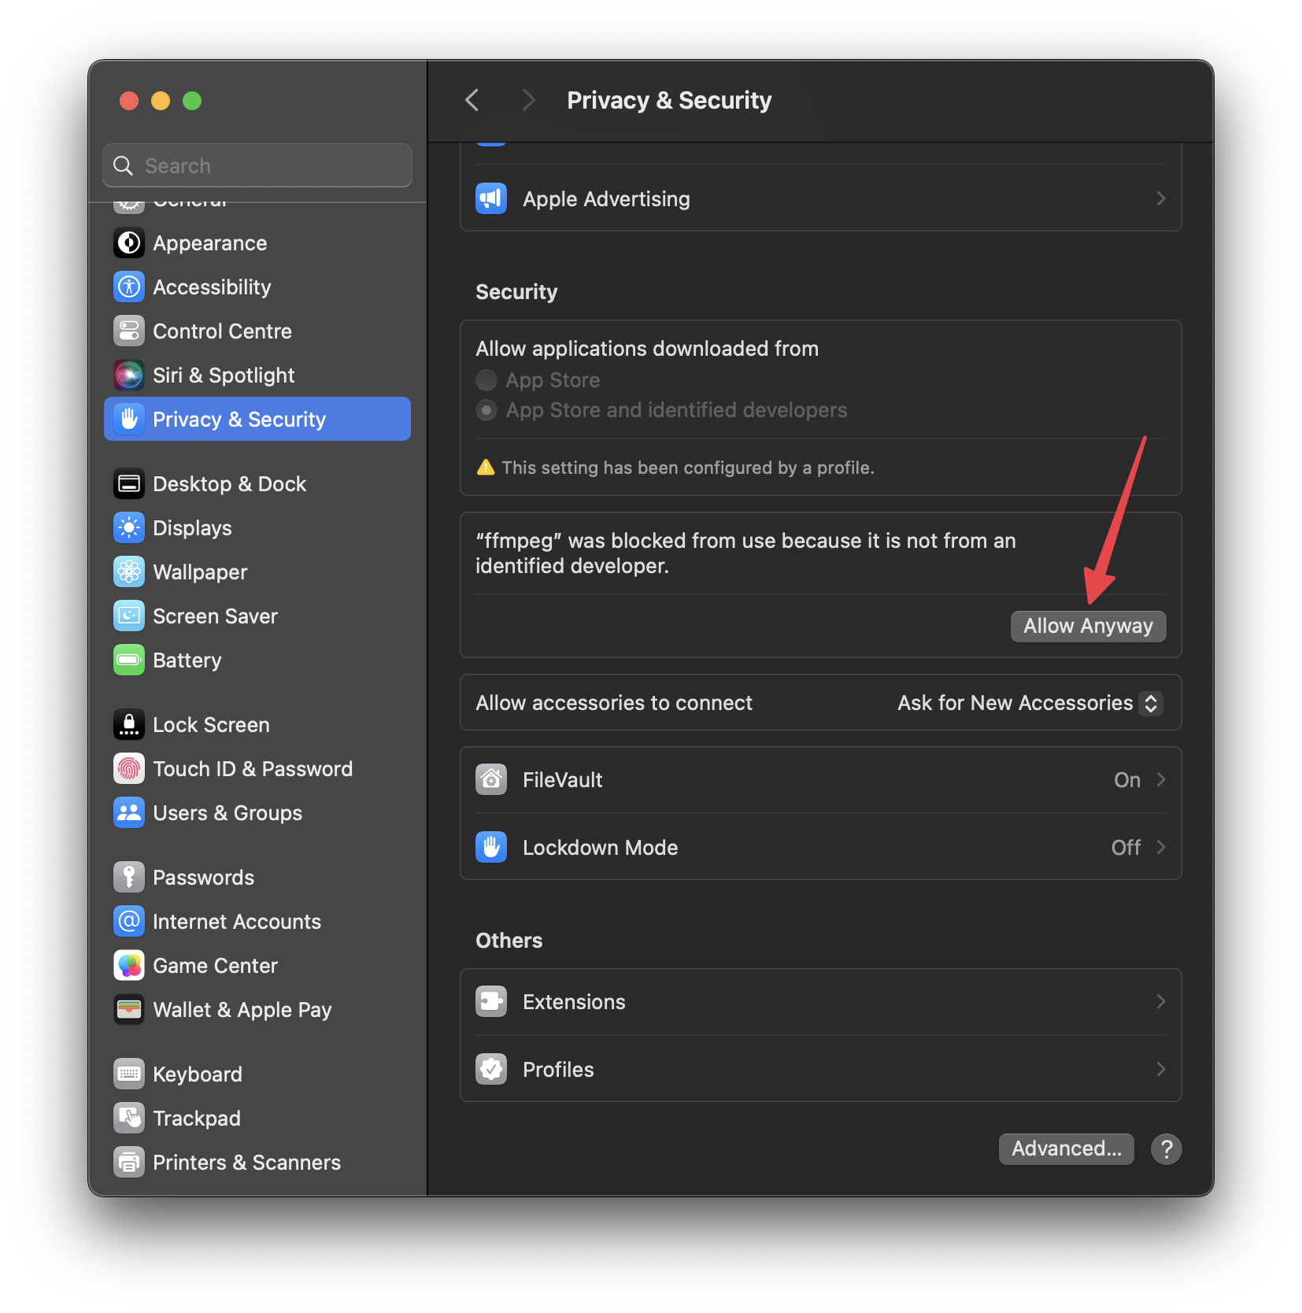Screen dimensions: 1302x1313
Task: Click the Extensions puzzle icon
Action: click(x=491, y=1002)
